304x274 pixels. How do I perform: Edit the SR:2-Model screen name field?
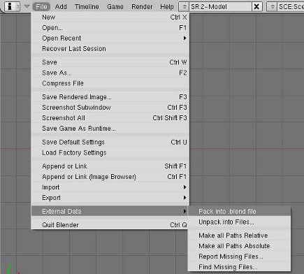pyautogui.click(x=220, y=6)
